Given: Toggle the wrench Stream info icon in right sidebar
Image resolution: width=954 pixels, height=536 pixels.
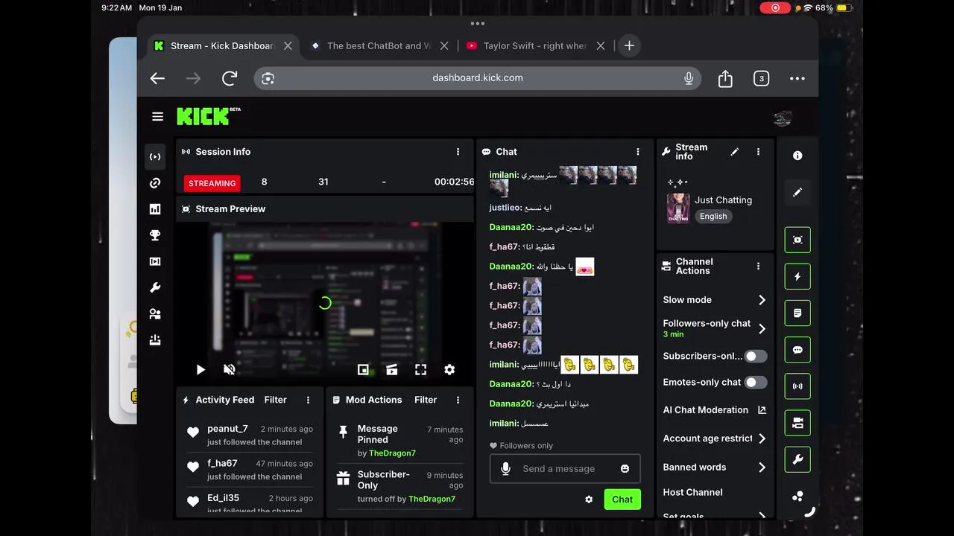Looking at the screenshot, I should (x=797, y=459).
